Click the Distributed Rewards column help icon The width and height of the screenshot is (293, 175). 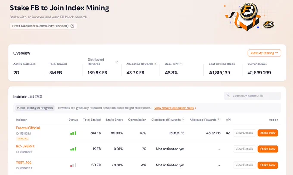click(x=183, y=120)
